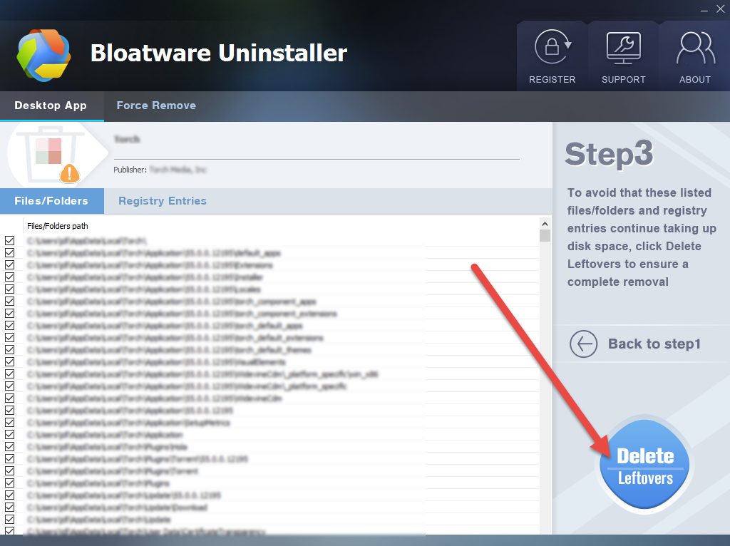Click the file list scrollbar thumb
This screenshot has height=546, width=730.
pos(545,235)
